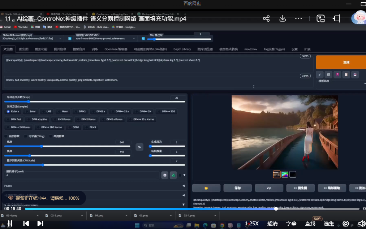Select the Euler sampler radio button

31,111
